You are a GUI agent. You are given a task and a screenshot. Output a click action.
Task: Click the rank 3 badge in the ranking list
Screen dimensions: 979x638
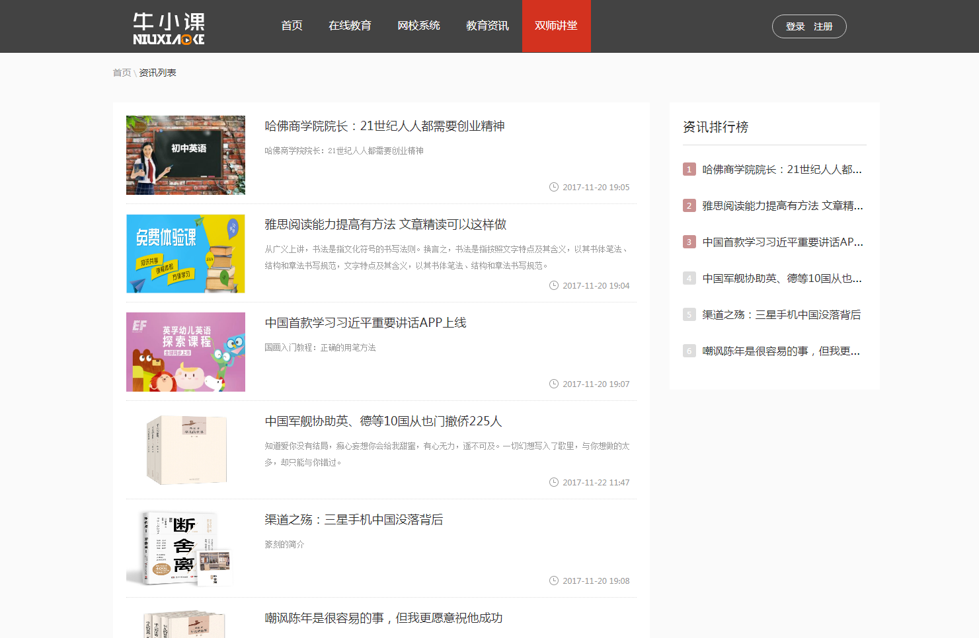(689, 242)
